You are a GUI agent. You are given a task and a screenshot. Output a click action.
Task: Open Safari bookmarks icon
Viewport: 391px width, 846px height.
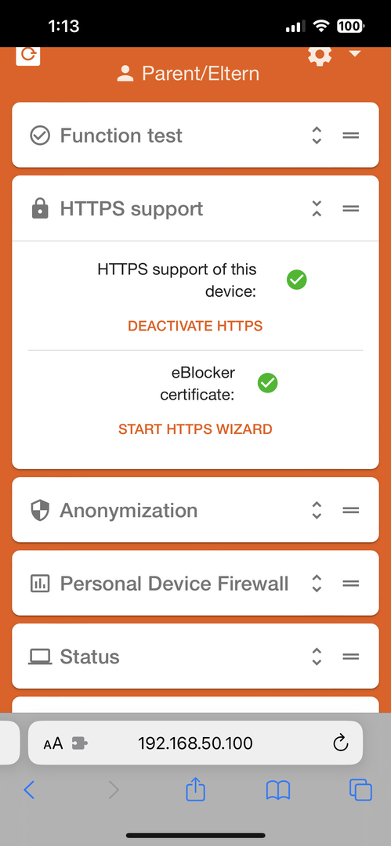click(x=278, y=791)
